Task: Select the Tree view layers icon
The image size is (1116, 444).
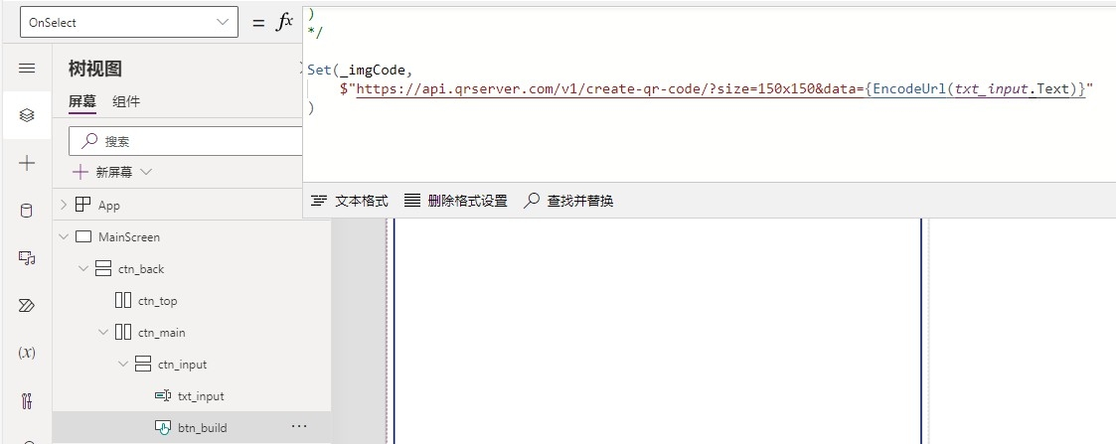Action: (x=27, y=115)
